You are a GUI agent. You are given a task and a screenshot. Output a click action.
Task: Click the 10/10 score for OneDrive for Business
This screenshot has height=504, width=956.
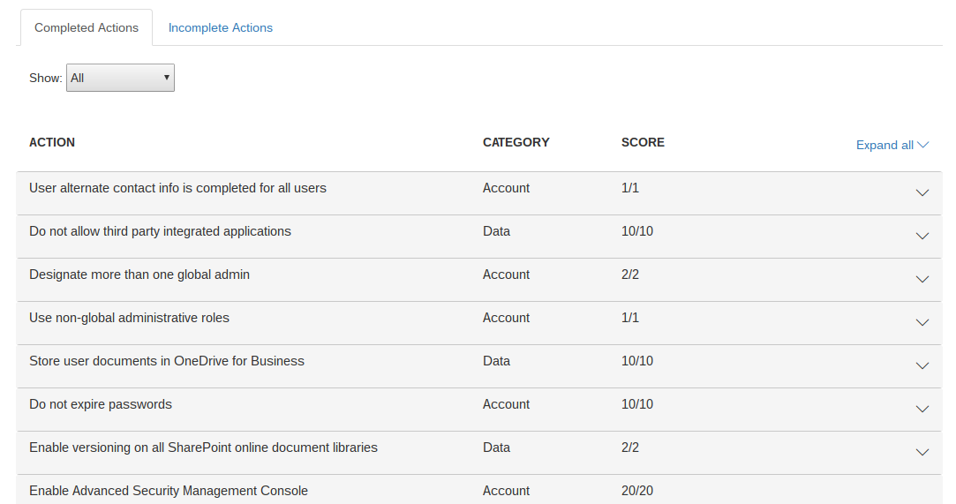pyautogui.click(x=637, y=361)
